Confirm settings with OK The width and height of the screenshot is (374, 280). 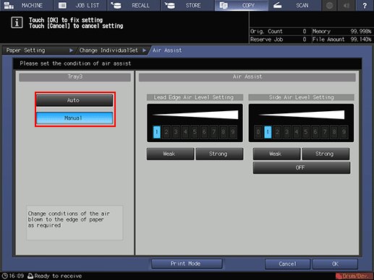click(x=335, y=264)
